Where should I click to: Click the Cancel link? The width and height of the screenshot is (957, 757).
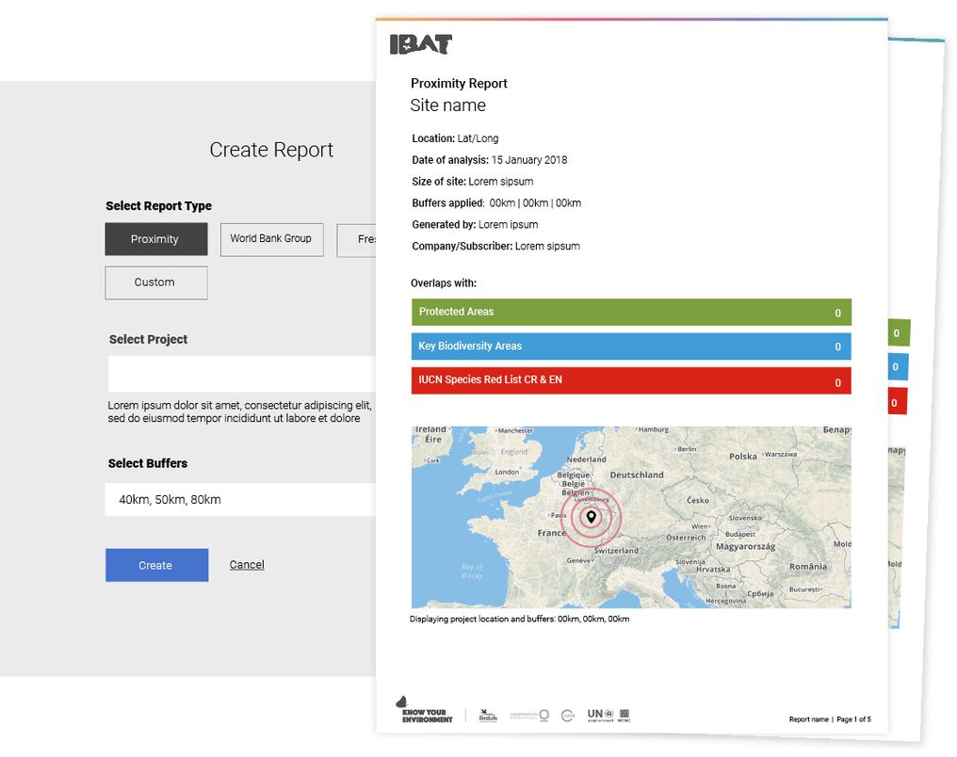tap(246, 564)
